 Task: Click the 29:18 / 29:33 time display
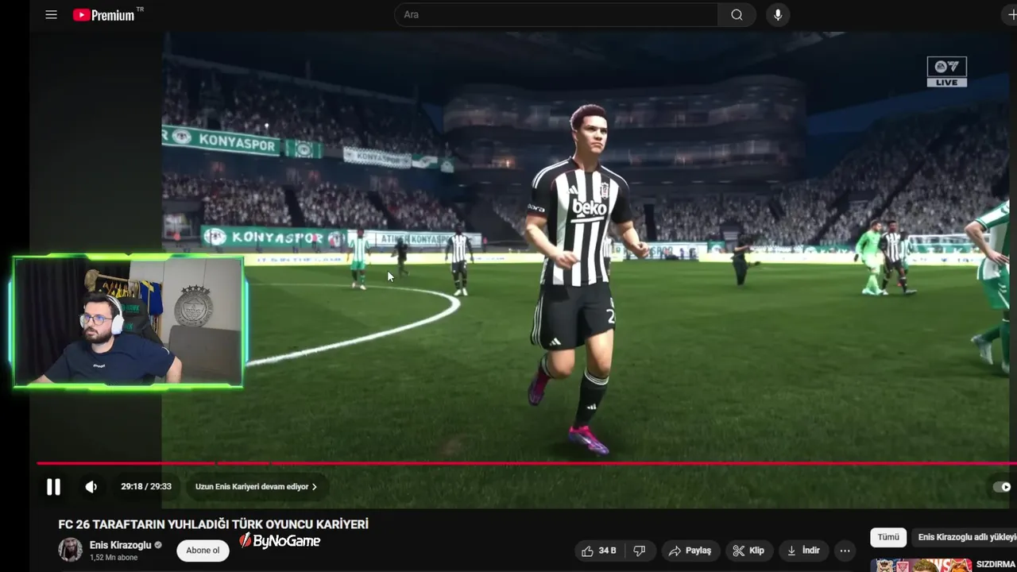[x=146, y=487]
